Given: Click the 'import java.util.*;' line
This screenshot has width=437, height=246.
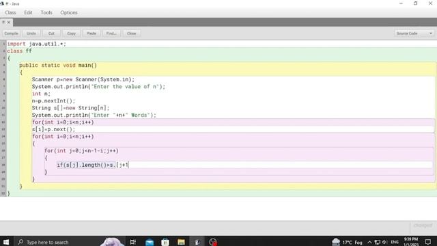Looking at the screenshot, I should (36, 44).
